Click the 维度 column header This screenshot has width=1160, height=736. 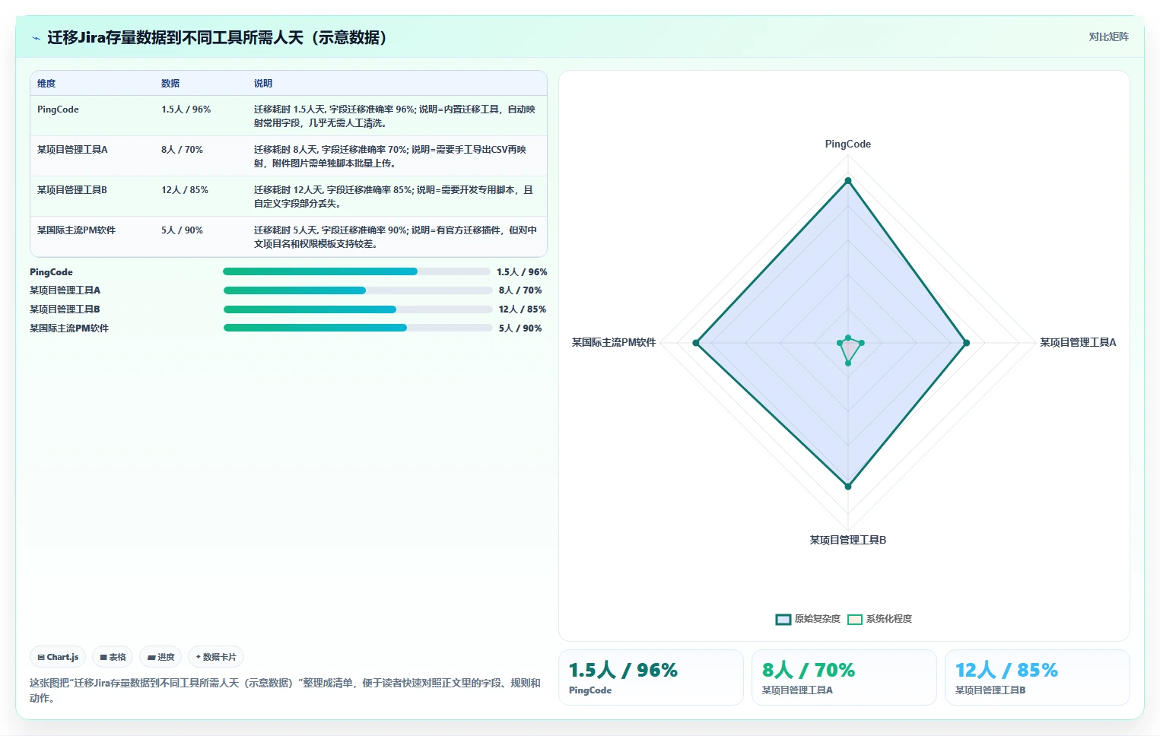pyautogui.click(x=46, y=84)
